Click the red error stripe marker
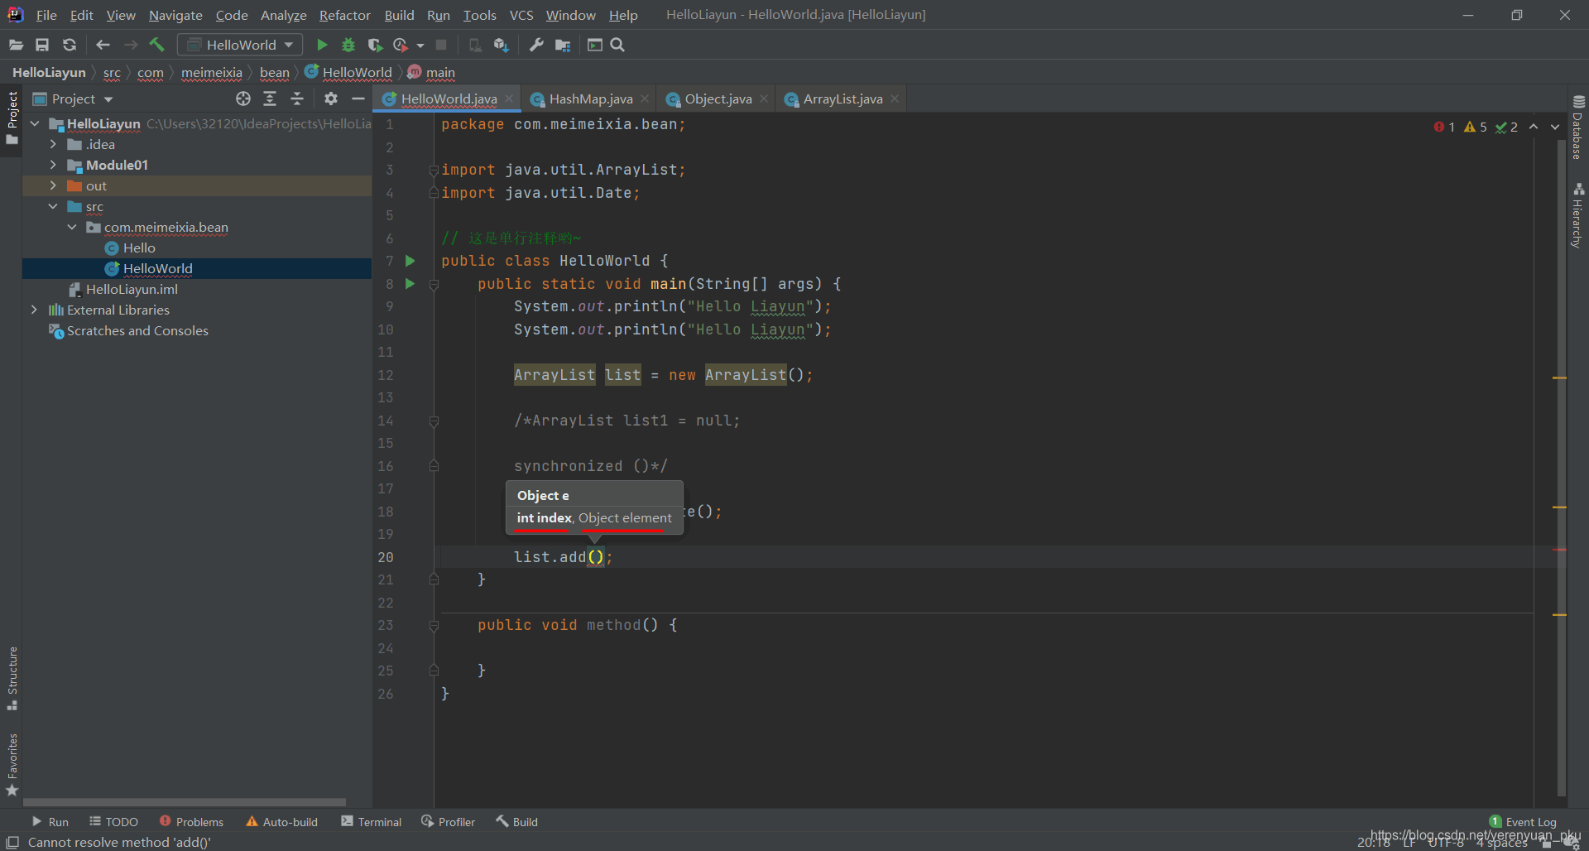The height and width of the screenshot is (851, 1589). pos(1560,550)
